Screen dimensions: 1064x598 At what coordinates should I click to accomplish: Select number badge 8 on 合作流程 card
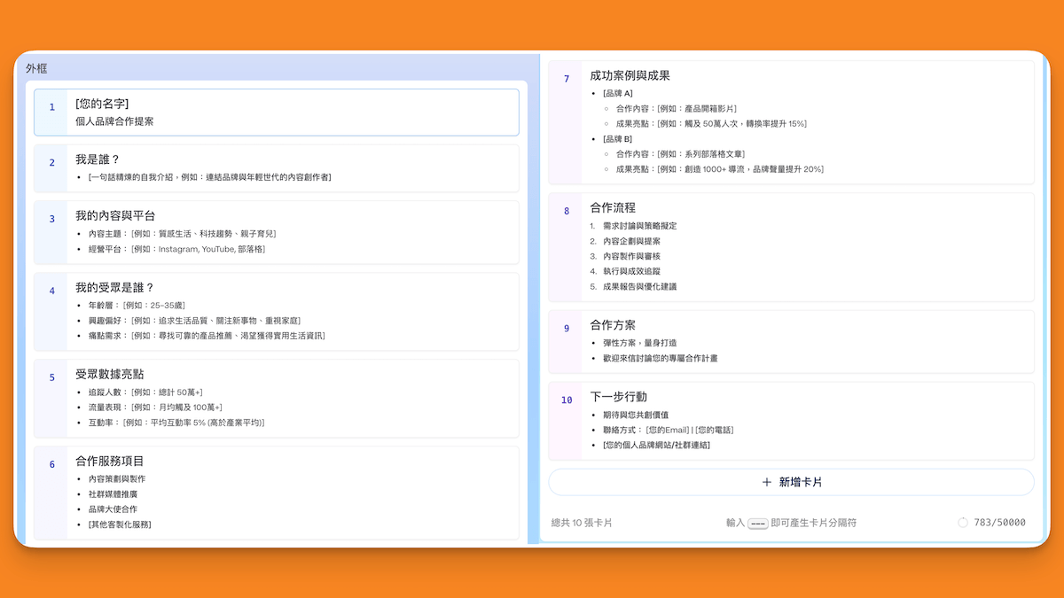click(567, 208)
